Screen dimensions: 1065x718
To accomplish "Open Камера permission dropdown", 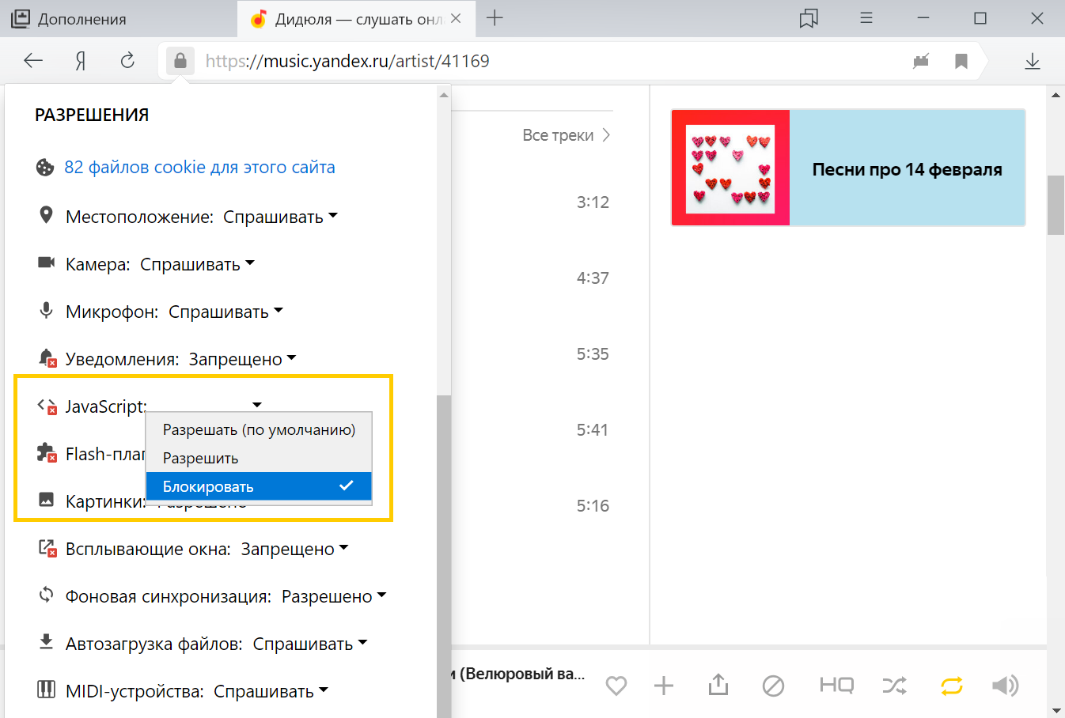I will pyautogui.click(x=197, y=264).
